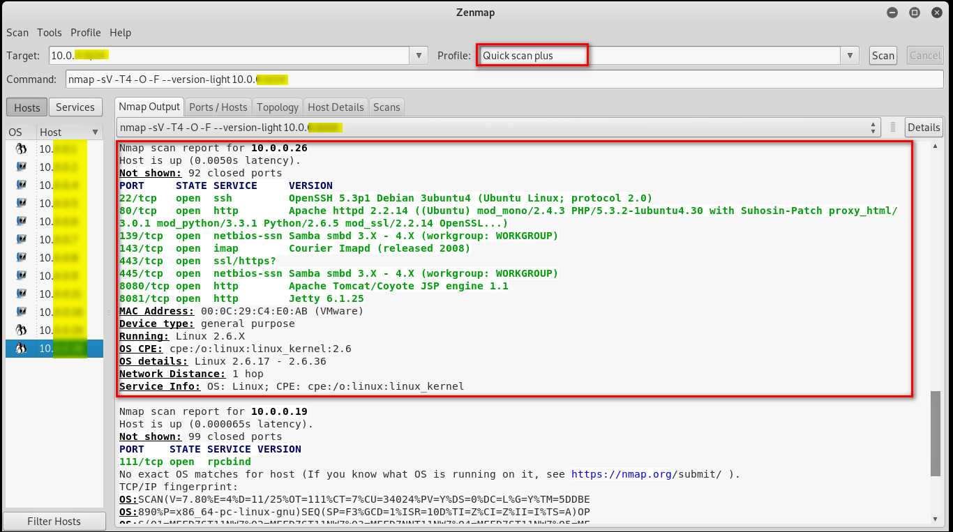Click the 'Host is up (0.0050s latency)' line
This screenshot has width=953, height=532.
click(210, 160)
